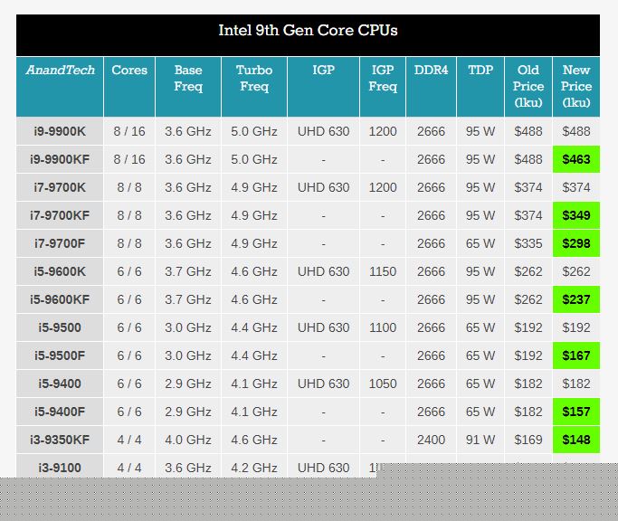Click the i7-9700K row label
Screen dimensions: 618x521
[x=60, y=187]
